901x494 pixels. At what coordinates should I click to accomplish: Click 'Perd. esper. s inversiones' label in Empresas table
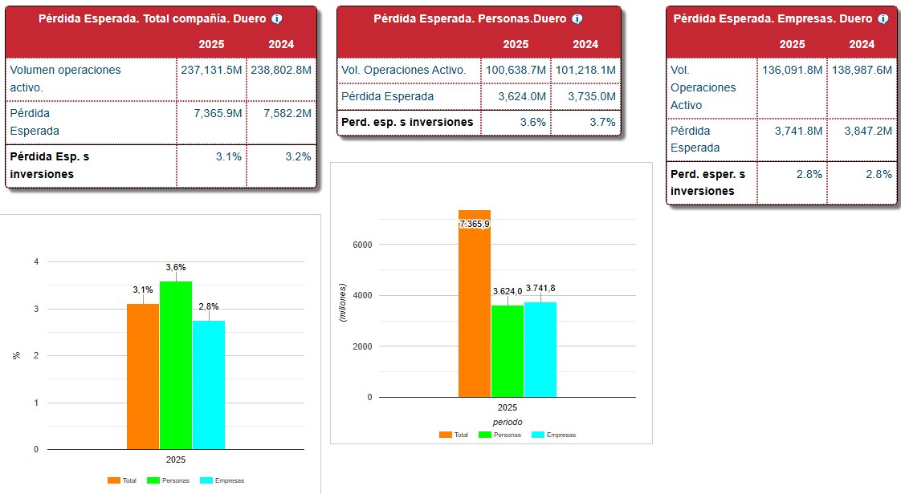click(708, 183)
